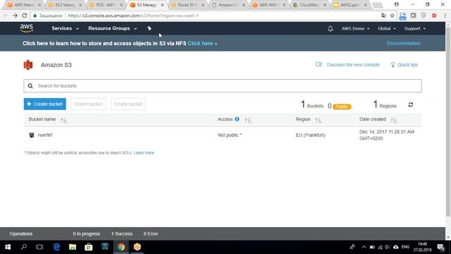Click 'Not public *' access cell
The width and height of the screenshot is (451, 254).
[x=230, y=135]
